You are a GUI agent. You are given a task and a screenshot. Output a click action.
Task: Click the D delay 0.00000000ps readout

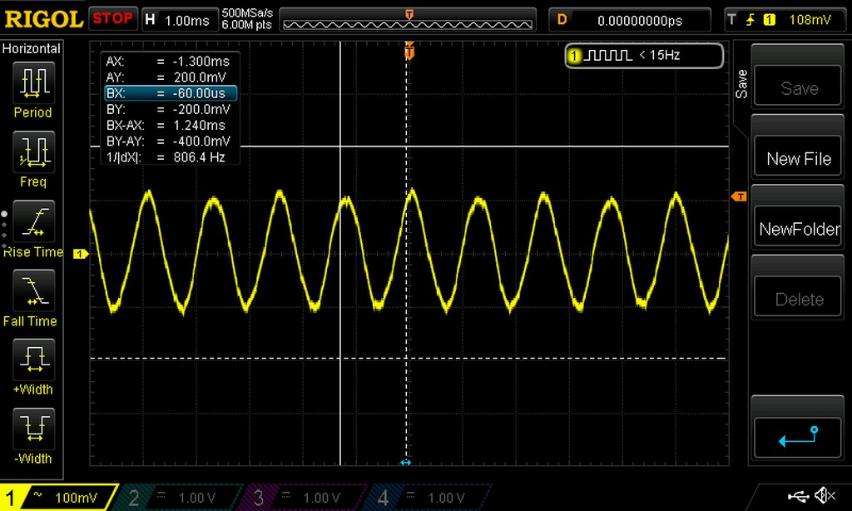[629, 20]
